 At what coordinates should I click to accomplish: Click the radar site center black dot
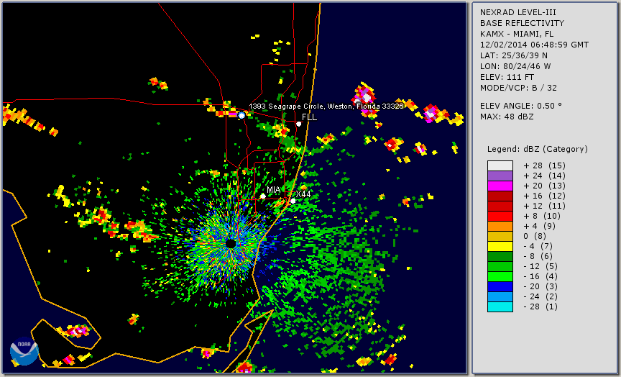[231, 243]
